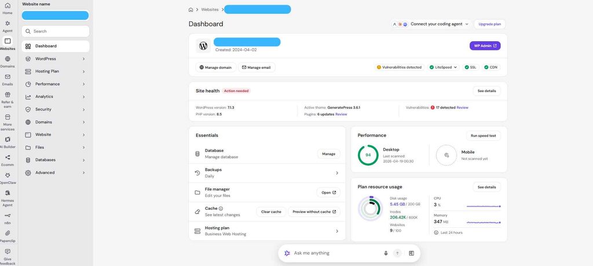Open the Domains sidebar menu item
The height and width of the screenshot is (266, 593).
pos(56,122)
